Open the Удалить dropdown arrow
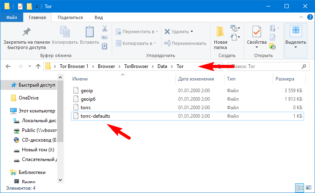This screenshot has width=315, height=193. (192, 32)
